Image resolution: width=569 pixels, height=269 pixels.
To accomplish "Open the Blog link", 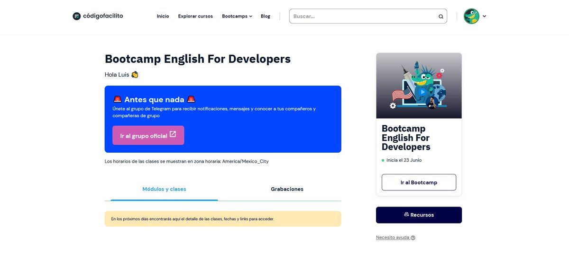I will [266, 16].
